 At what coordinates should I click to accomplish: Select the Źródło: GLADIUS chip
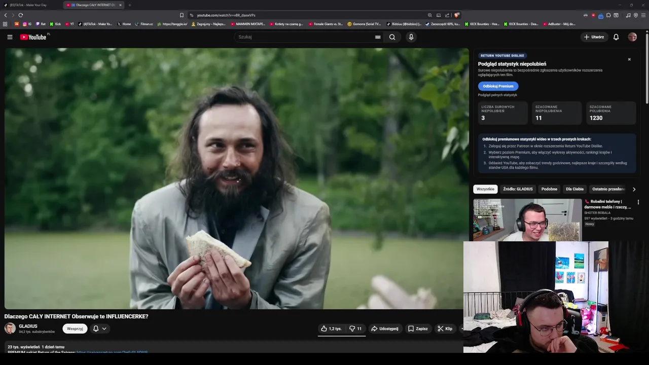click(518, 189)
